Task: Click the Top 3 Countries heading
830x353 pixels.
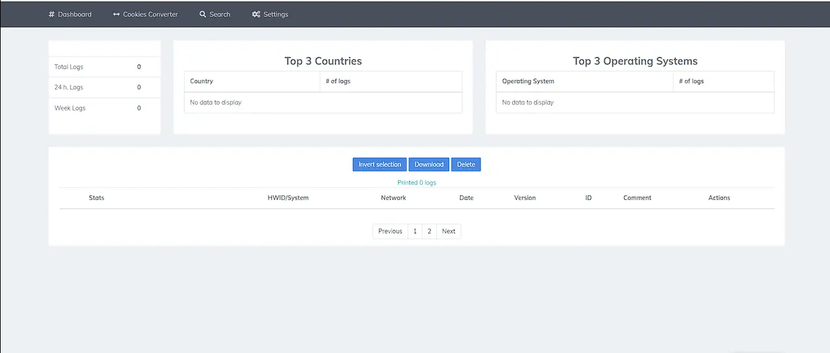Action: click(323, 61)
